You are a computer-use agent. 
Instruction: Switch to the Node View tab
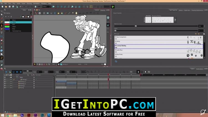(x=187, y=10)
